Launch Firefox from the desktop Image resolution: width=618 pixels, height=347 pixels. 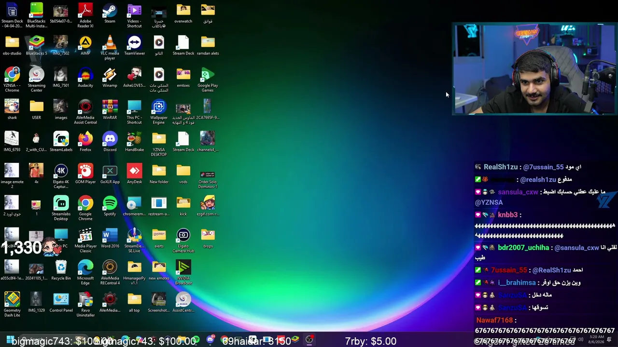coord(85,142)
